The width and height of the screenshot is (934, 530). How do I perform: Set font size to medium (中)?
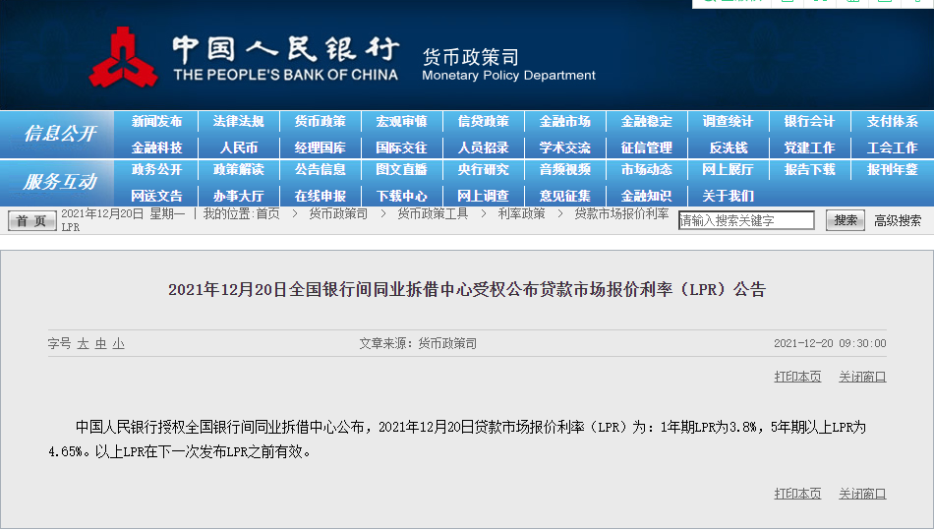pos(100,343)
